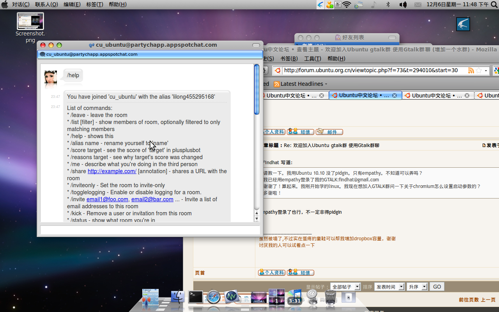Image resolution: width=499 pixels, height=312 pixels.
Task: Open the 标签(T) menu
Action: tap(95, 4)
